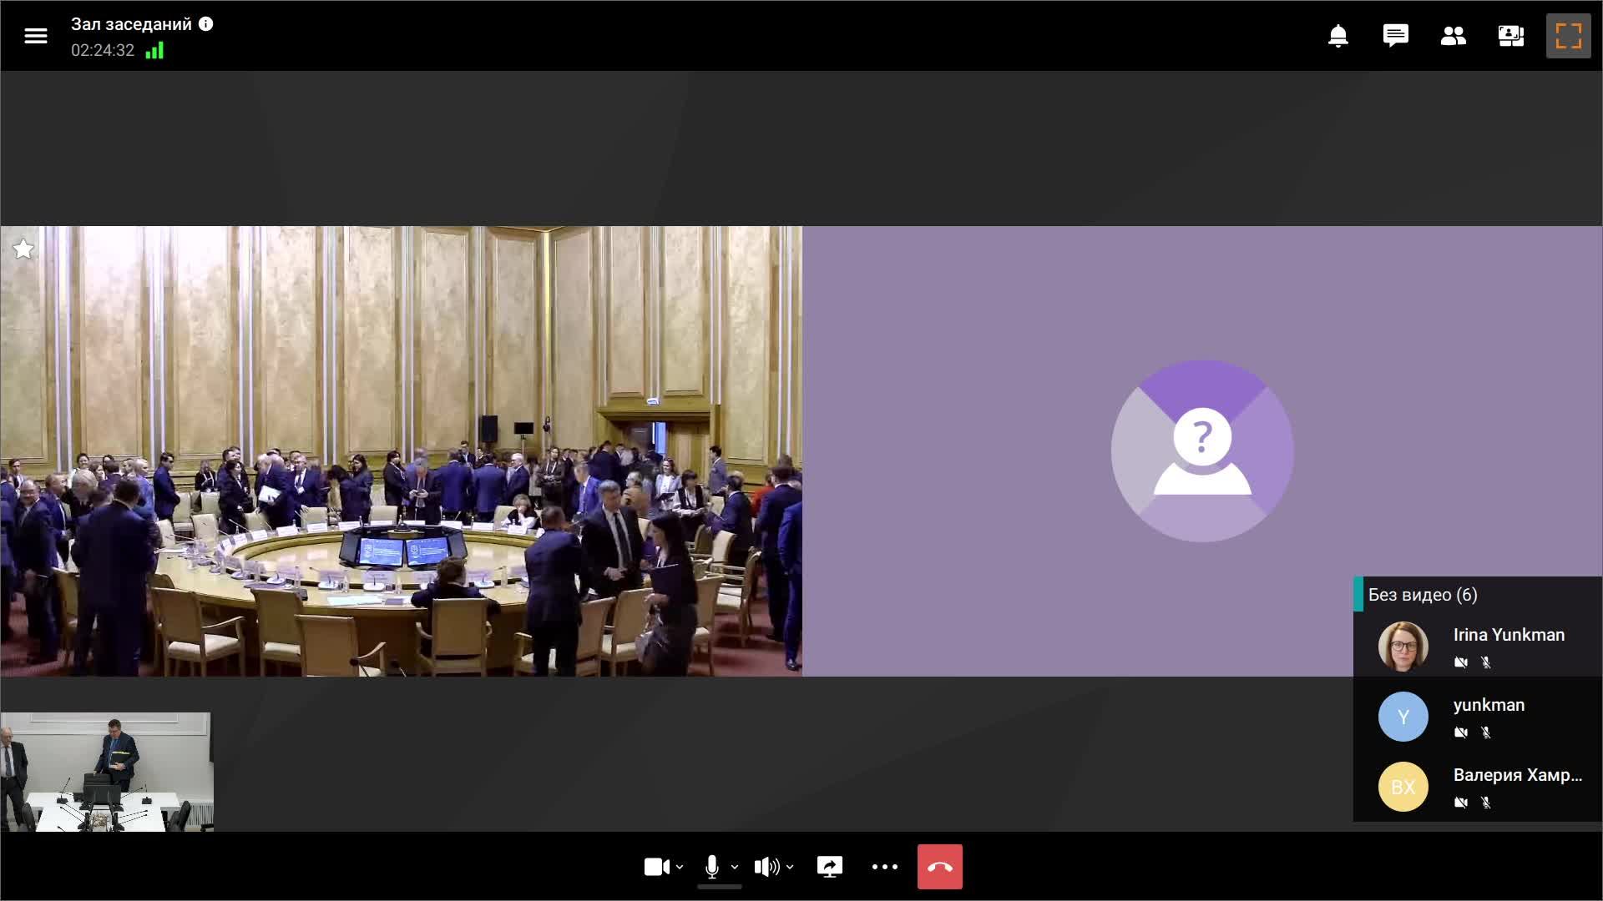Toggle the microphone mute
This screenshot has width=1603, height=901.
click(711, 867)
